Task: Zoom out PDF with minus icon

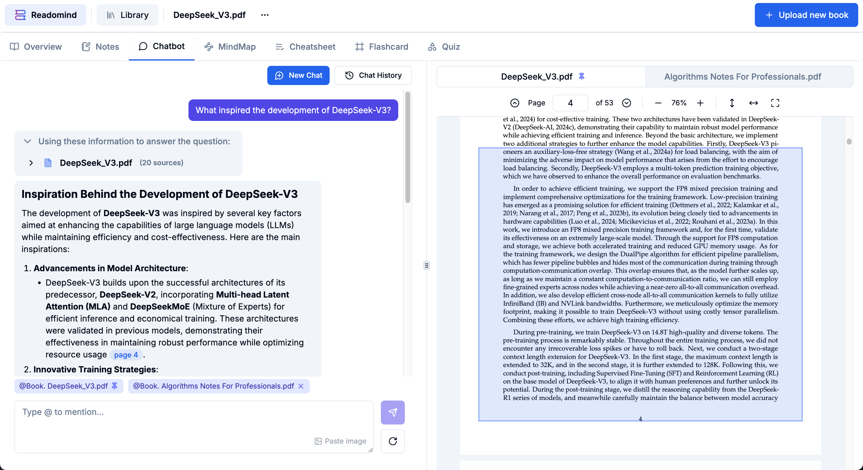Action: (x=658, y=103)
